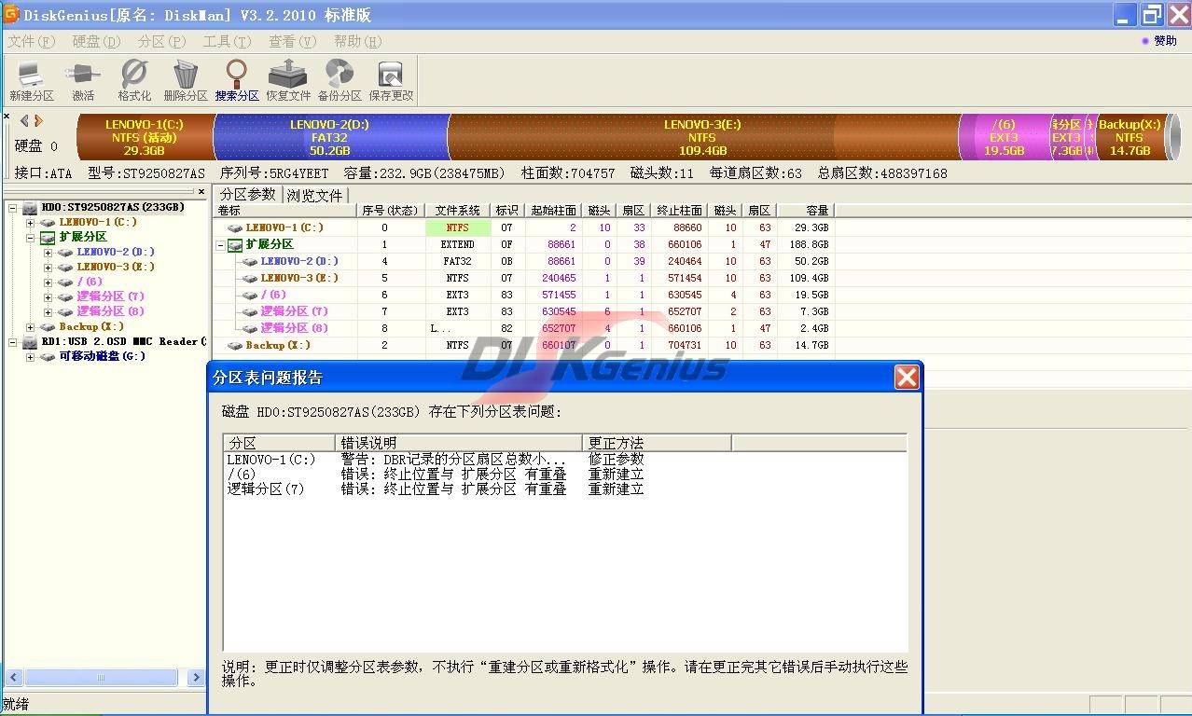
Task: Select 逻辑分区(7) error row in report dialog
Action: click(564, 489)
